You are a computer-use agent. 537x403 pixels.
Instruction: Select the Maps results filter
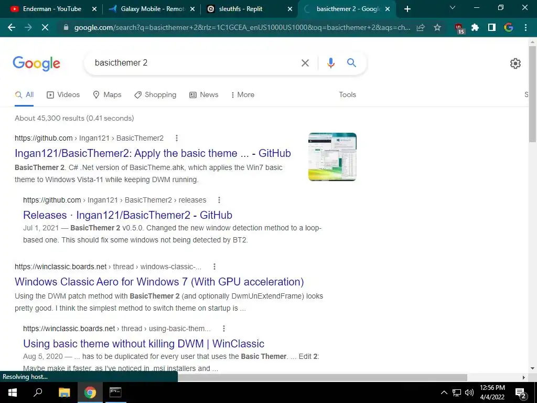(x=107, y=95)
